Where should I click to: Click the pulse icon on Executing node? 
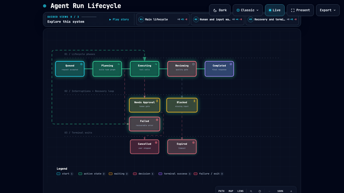coord(156,64)
